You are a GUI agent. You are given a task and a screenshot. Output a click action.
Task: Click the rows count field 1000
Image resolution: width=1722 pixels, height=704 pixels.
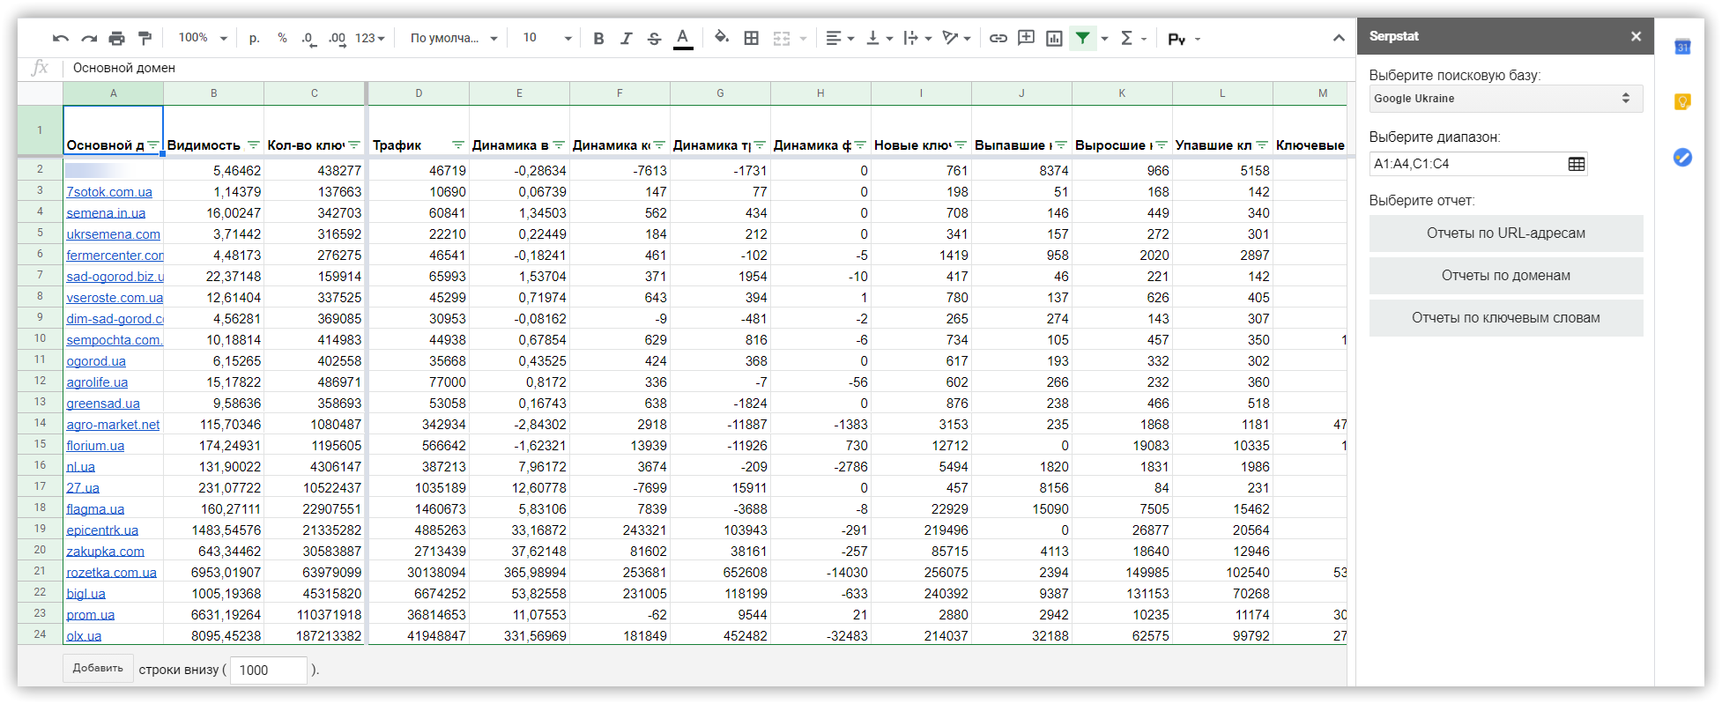coord(269,670)
